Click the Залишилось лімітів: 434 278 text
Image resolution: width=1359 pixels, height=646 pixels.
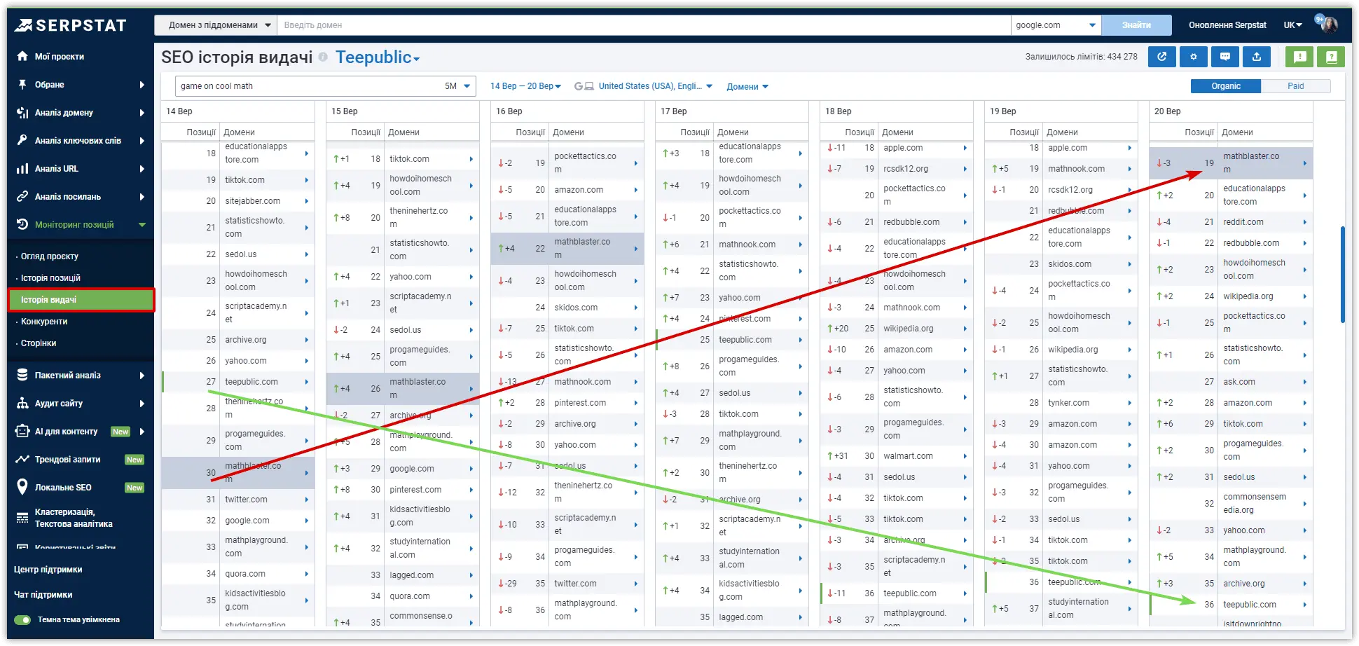pos(1082,57)
